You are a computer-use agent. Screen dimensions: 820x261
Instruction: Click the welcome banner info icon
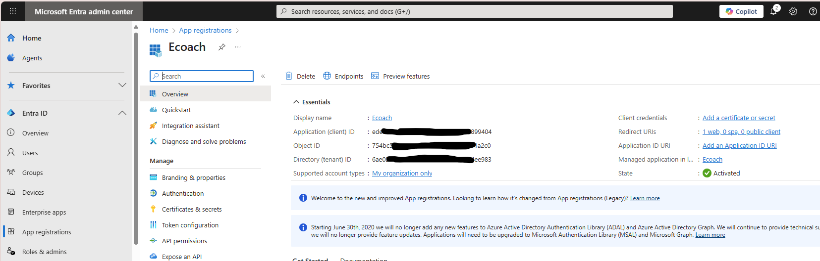coord(303,198)
